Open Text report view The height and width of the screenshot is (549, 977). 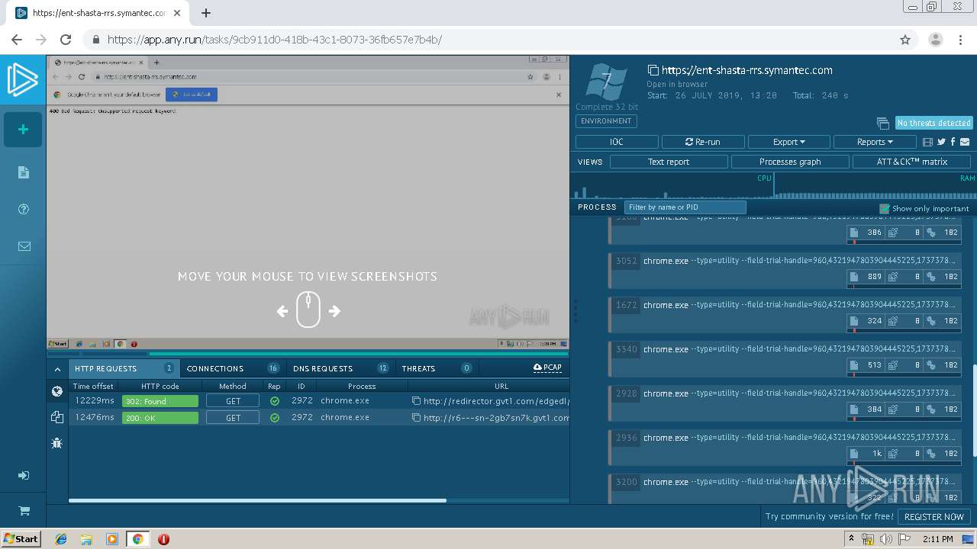tap(669, 162)
